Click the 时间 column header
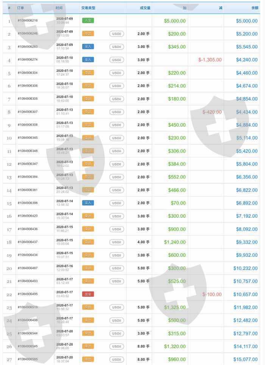 click(59, 8)
